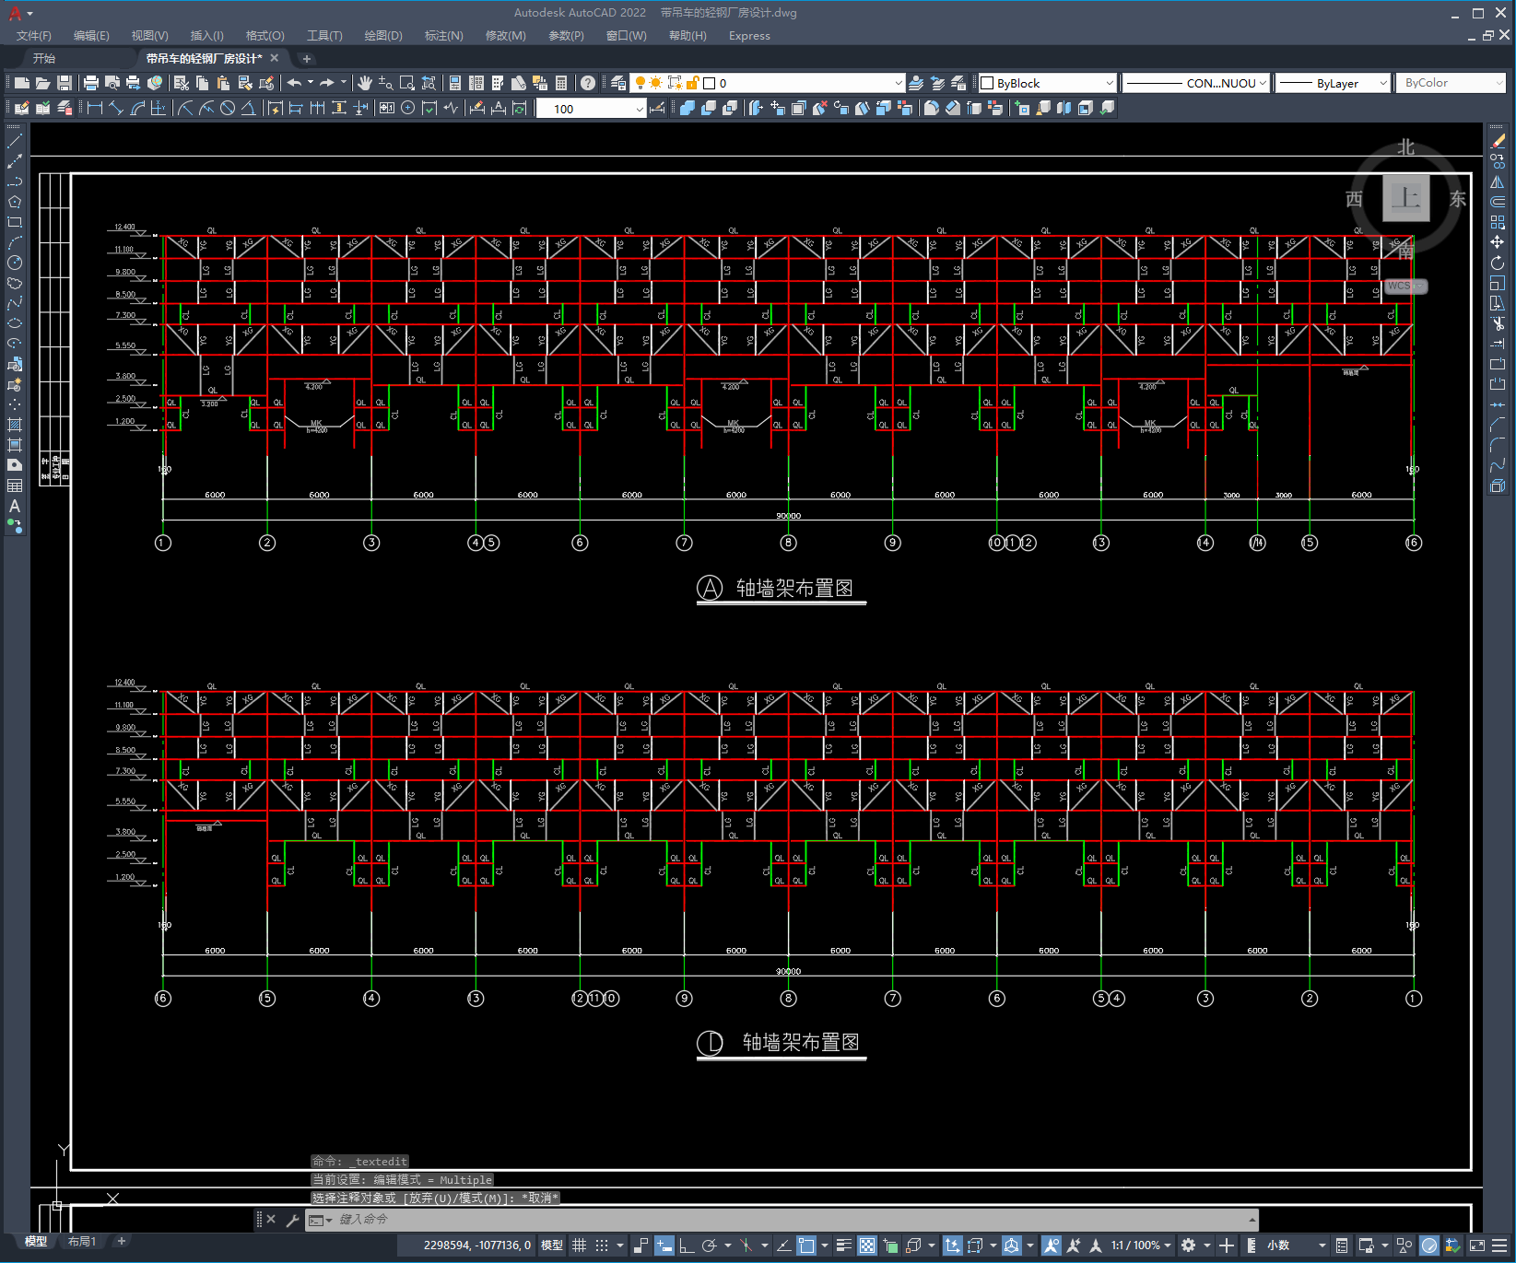Click the Erase tool in modify toolbar
This screenshot has width=1516, height=1263.
pyautogui.click(x=1498, y=141)
